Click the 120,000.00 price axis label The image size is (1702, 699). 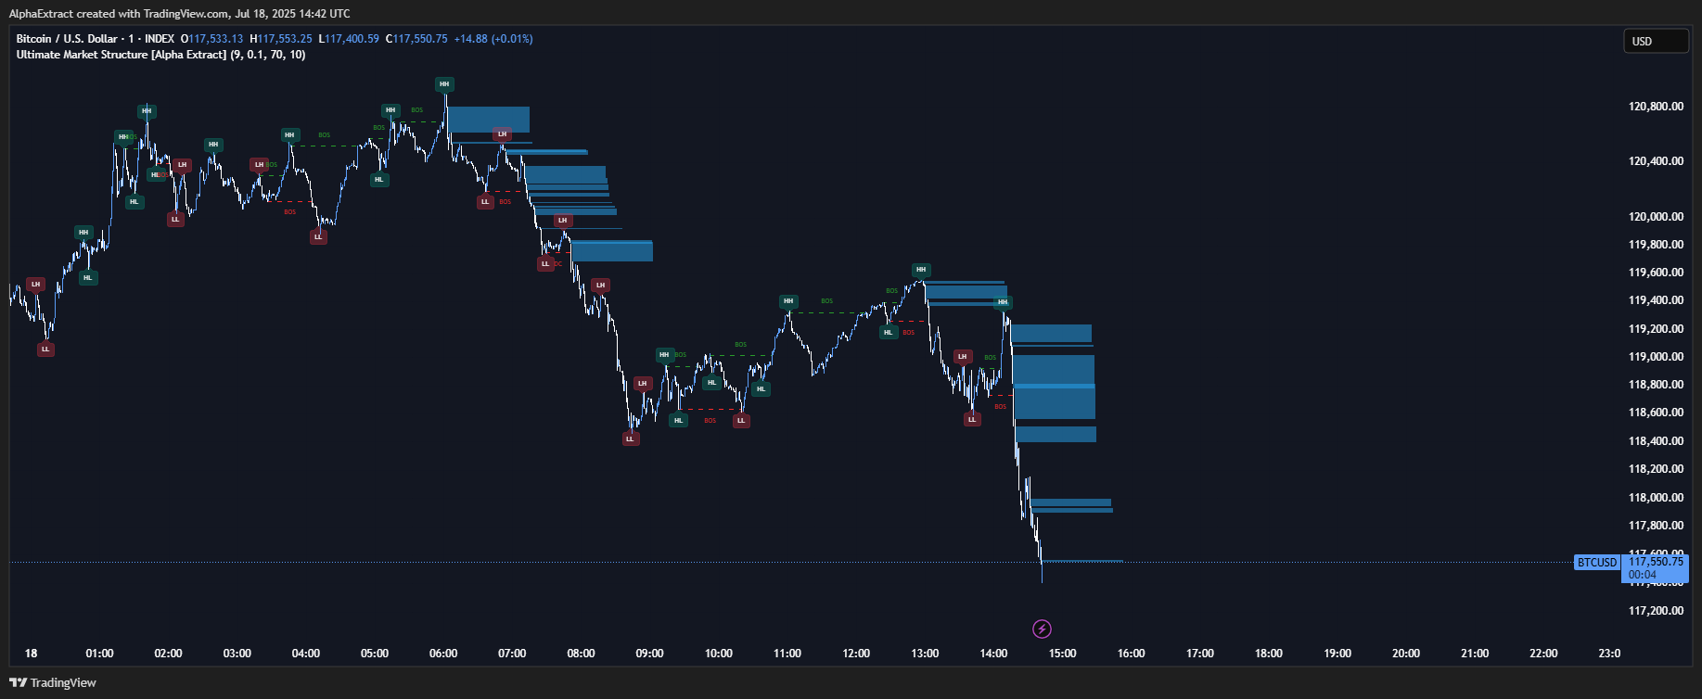click(x=1656, y=217)
